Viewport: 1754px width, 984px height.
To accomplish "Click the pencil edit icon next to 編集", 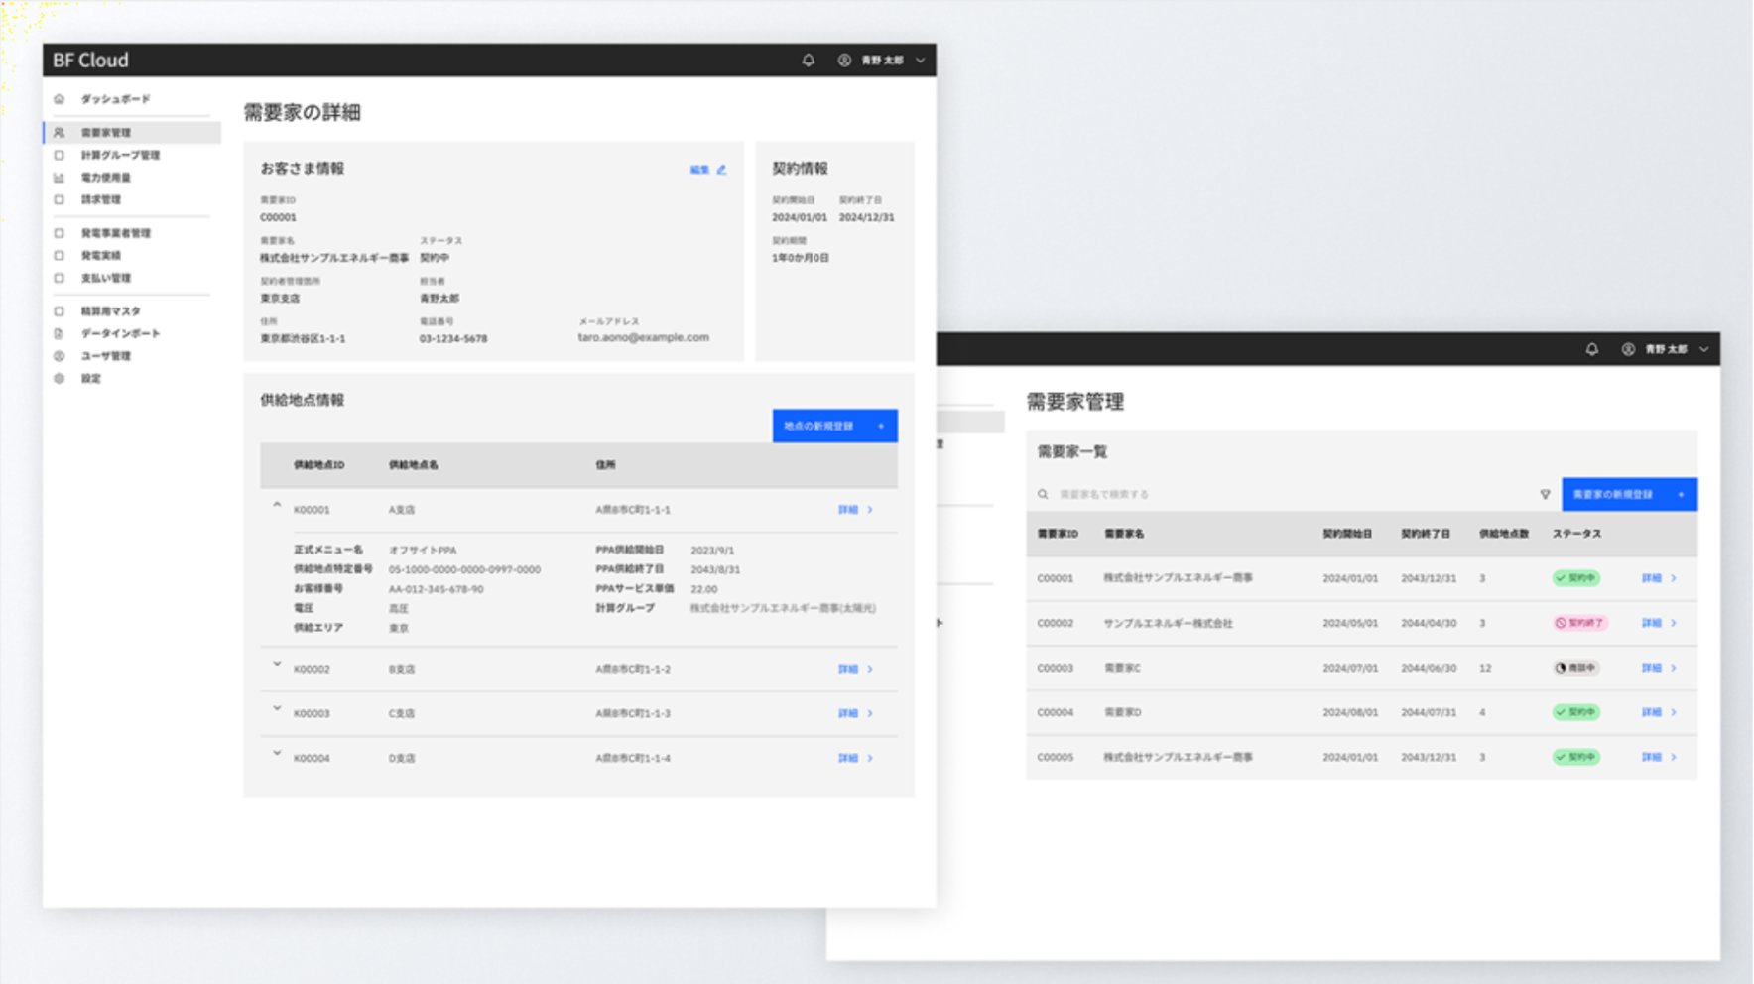I will click(x=721, y=170).
